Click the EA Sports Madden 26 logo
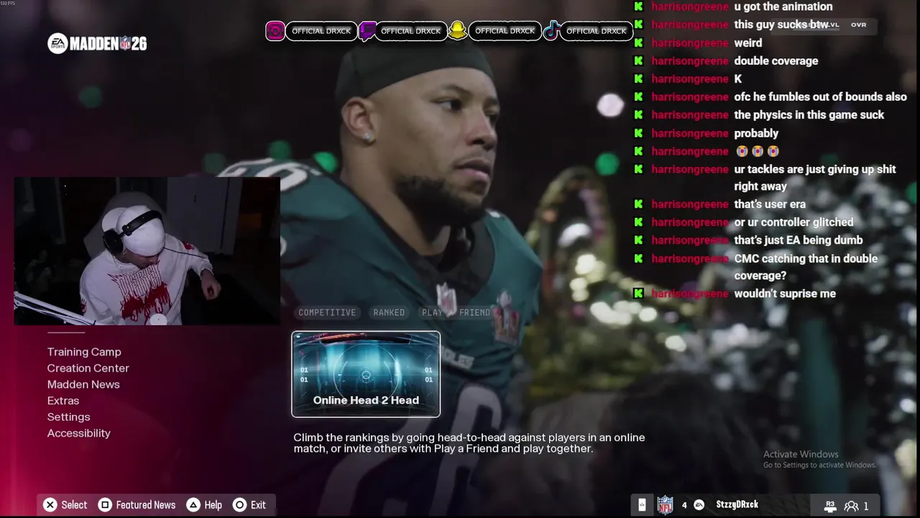 pos(97,44)
